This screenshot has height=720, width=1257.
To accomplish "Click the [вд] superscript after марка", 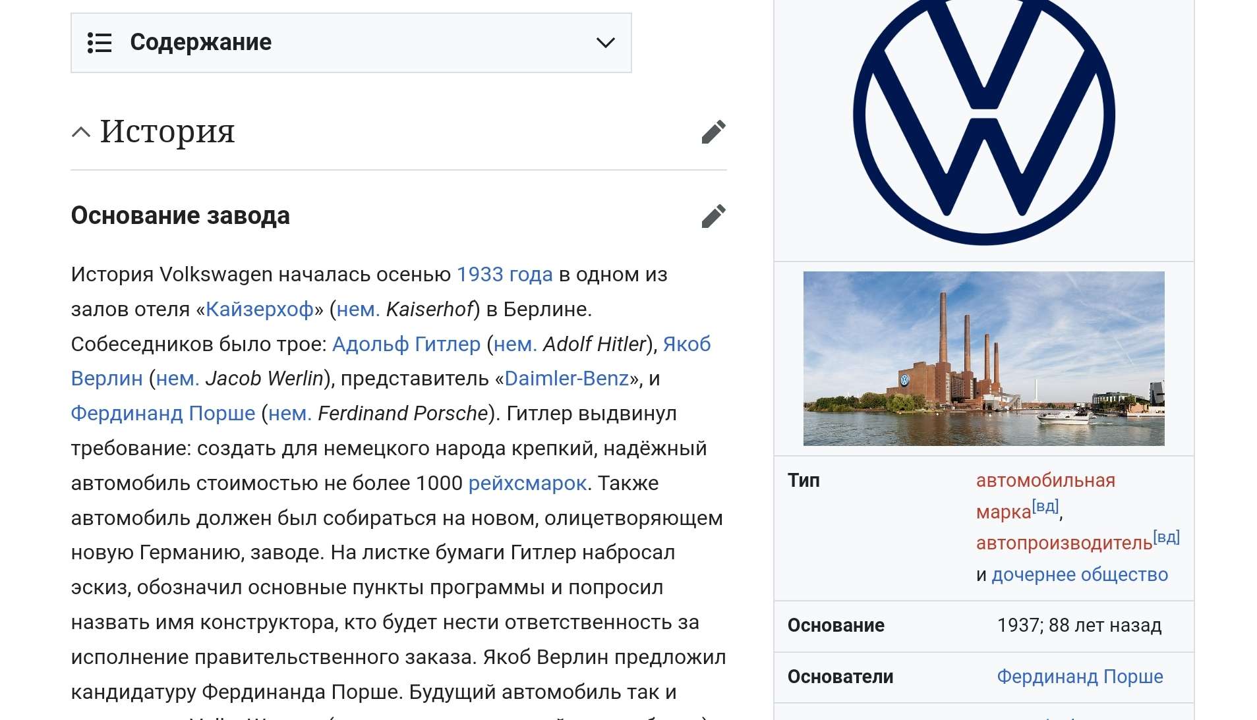I will (x=1045, y=507).
